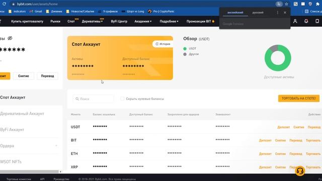The image size is (322, 181).
Task: Open the shield extension icon
Action: coord(310,4)
